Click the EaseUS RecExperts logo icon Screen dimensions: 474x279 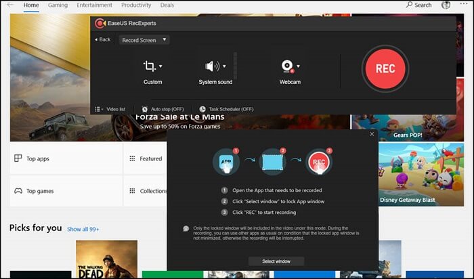(100, 23)
